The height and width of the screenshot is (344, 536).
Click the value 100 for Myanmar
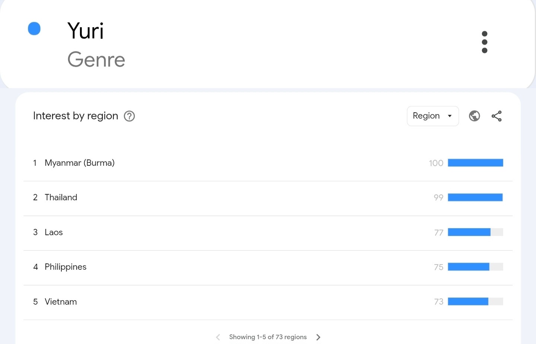pos(436,163)
